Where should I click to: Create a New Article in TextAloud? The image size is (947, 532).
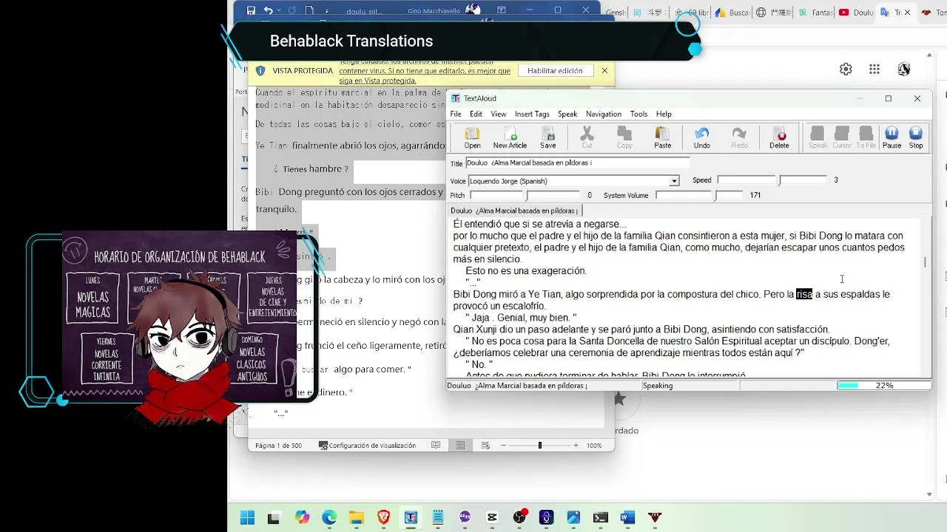coord(510,137)
